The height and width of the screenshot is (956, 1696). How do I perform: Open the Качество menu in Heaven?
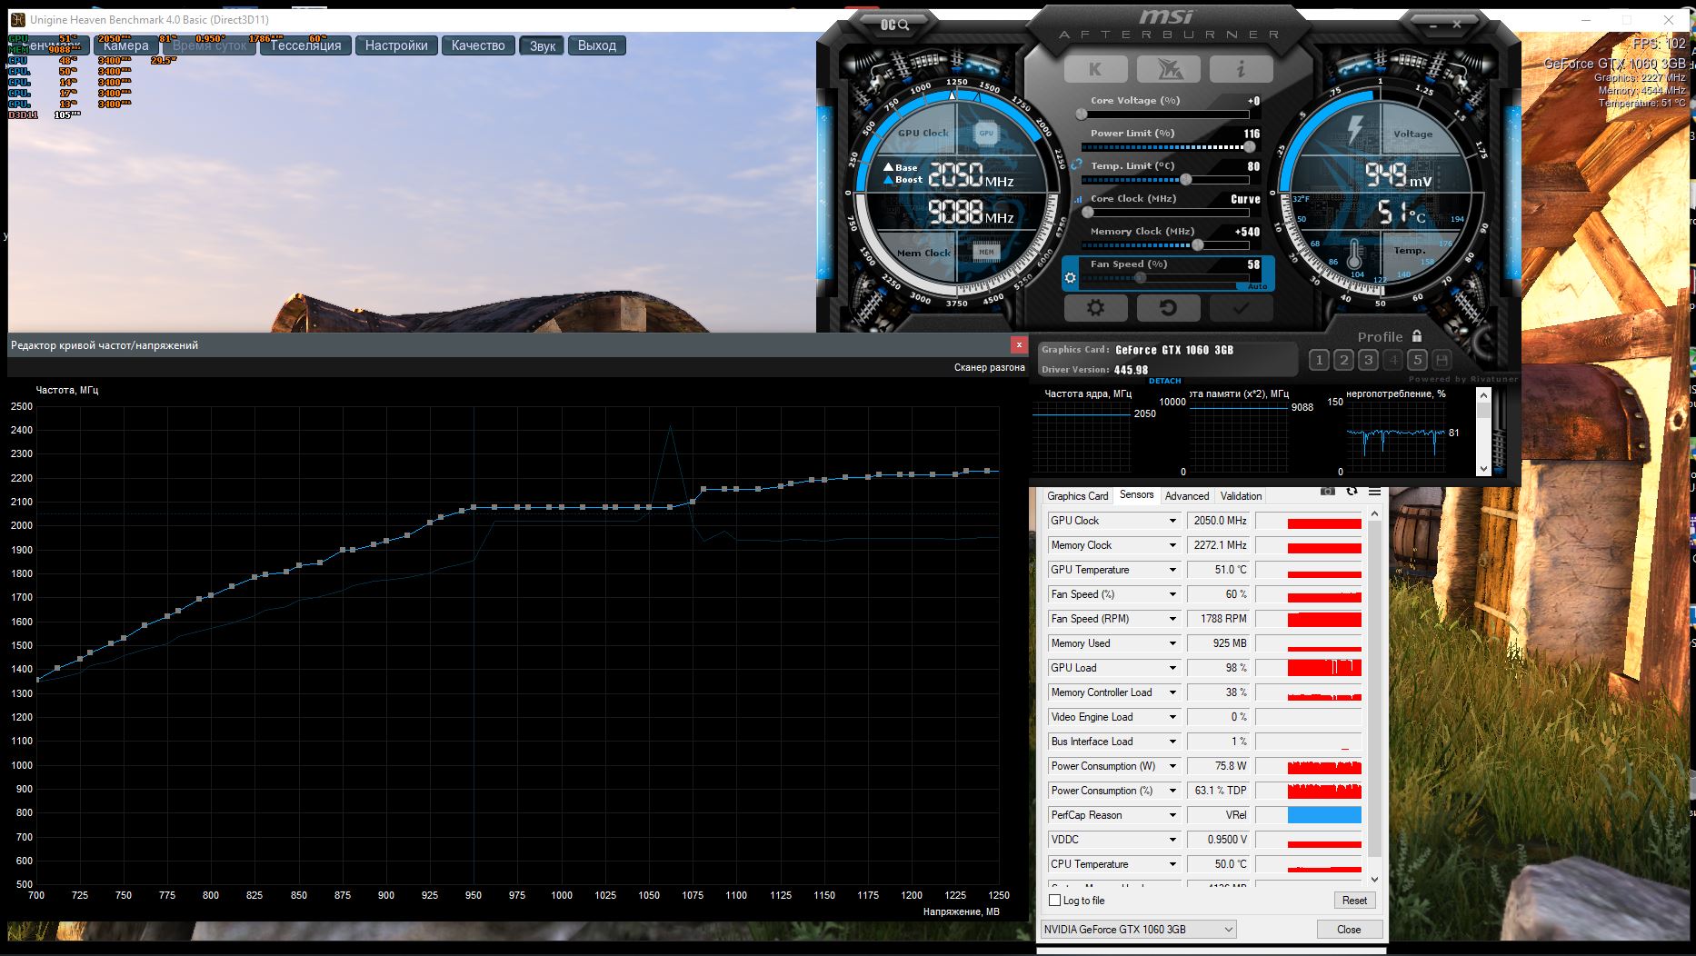(478, 45)
